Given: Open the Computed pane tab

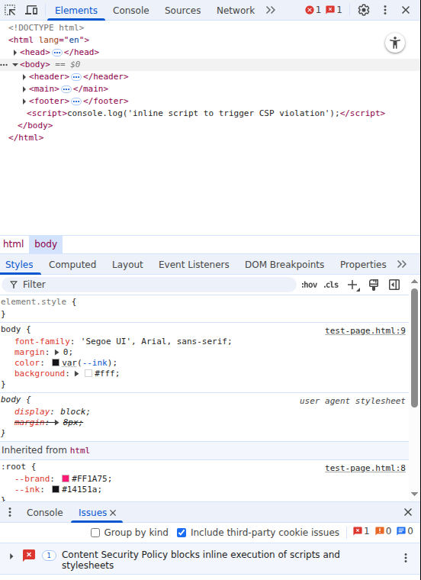Looking at the screenshot, I should point(72,265).
